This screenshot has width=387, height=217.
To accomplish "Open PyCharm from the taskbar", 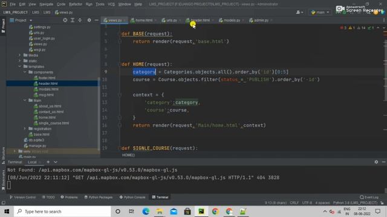I will pos(201,212).
